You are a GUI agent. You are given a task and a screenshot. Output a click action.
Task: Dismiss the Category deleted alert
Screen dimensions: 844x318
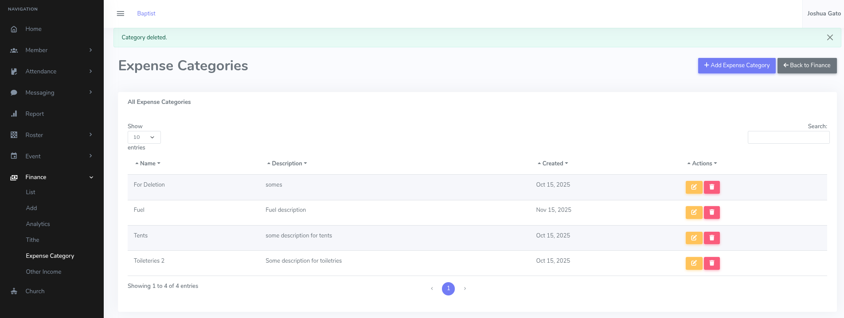click(x=830, y=38)
